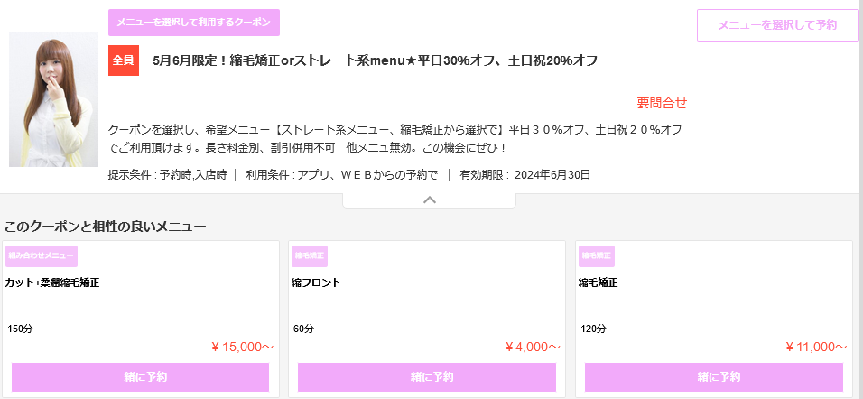The image size is (863, 399).
Task: Click the tag badge above 縮毛矯正 120分 card
Action: [x=597, y=256]
